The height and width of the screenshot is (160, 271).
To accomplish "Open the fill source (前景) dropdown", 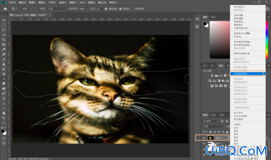I will coord(26,9).
